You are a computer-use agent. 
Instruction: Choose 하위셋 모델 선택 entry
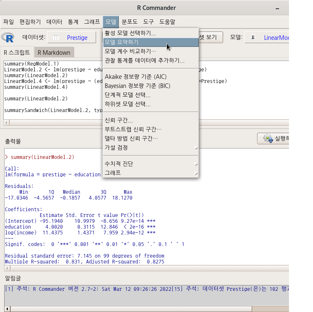[x=151, y=104]
